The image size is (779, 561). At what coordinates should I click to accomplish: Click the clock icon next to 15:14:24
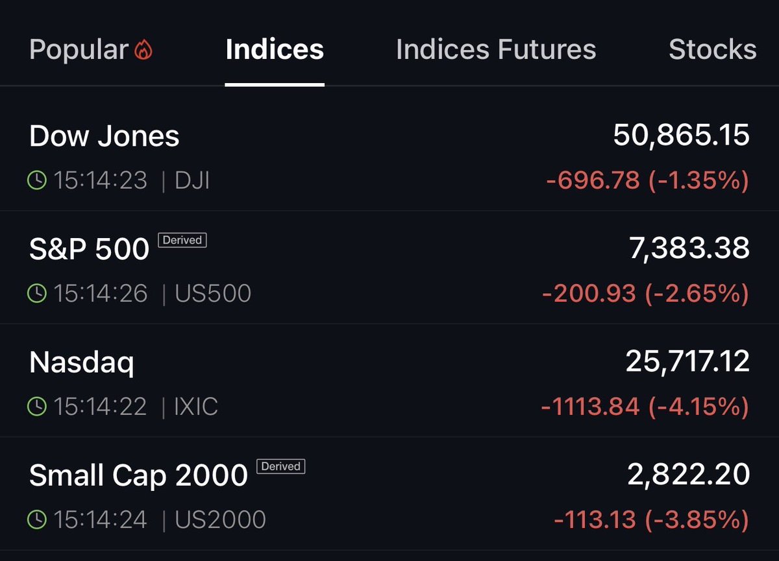[38, 519]
